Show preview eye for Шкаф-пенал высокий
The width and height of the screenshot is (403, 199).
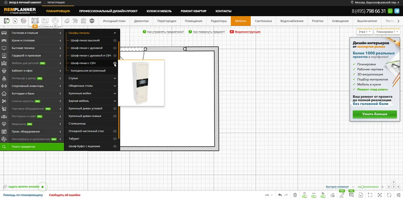pyautogui.click(x=115, y=41)
